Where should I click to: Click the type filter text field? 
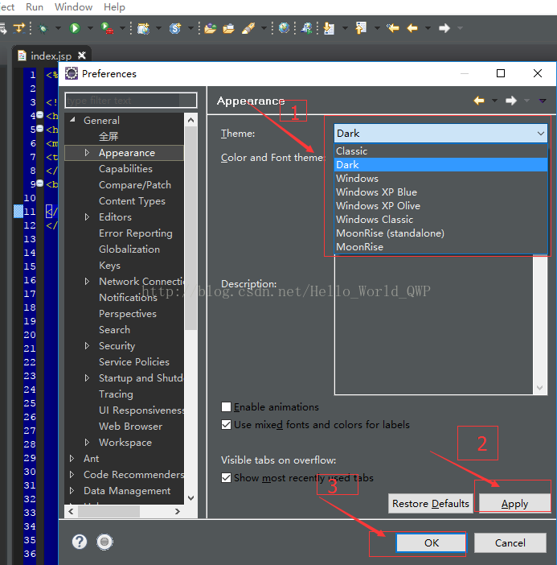(131, 100)
